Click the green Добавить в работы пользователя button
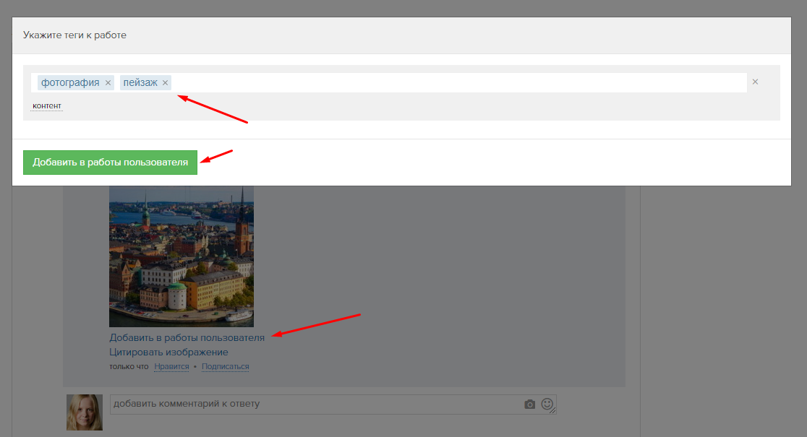 point(110,163)
